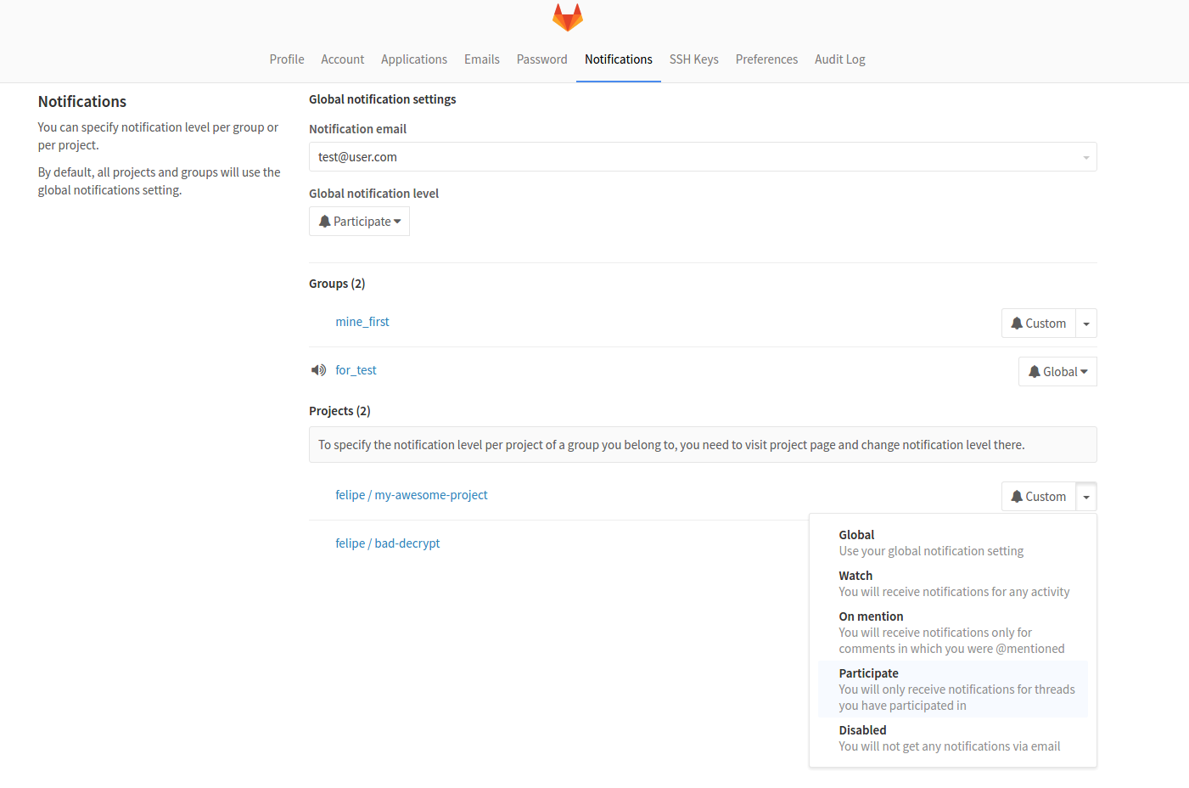Open the mine_first group link
The width and height of the screenshot is (1189, 788).
coord(362,322)
